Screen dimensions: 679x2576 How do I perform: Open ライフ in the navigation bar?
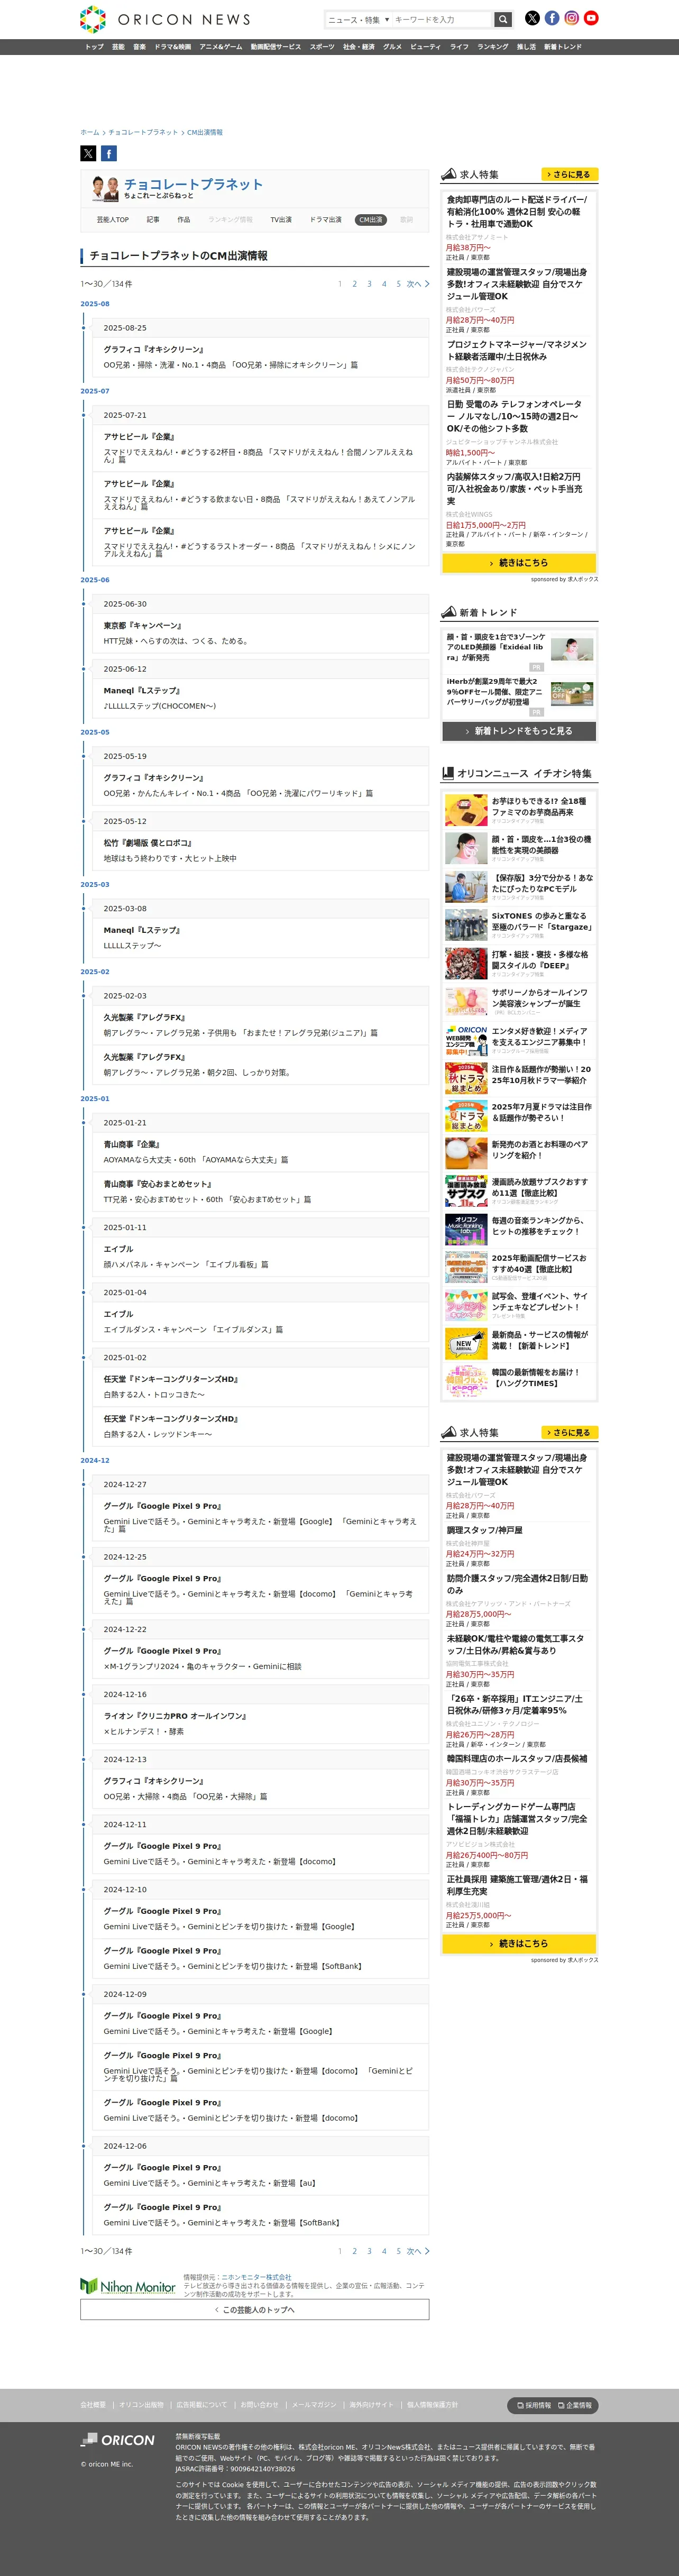459,47
